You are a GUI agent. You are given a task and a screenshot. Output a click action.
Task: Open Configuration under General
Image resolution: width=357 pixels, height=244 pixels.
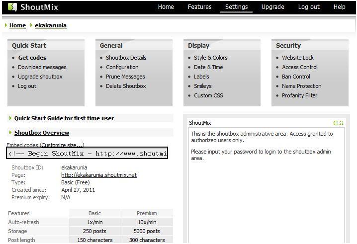(x=122, y=67)
